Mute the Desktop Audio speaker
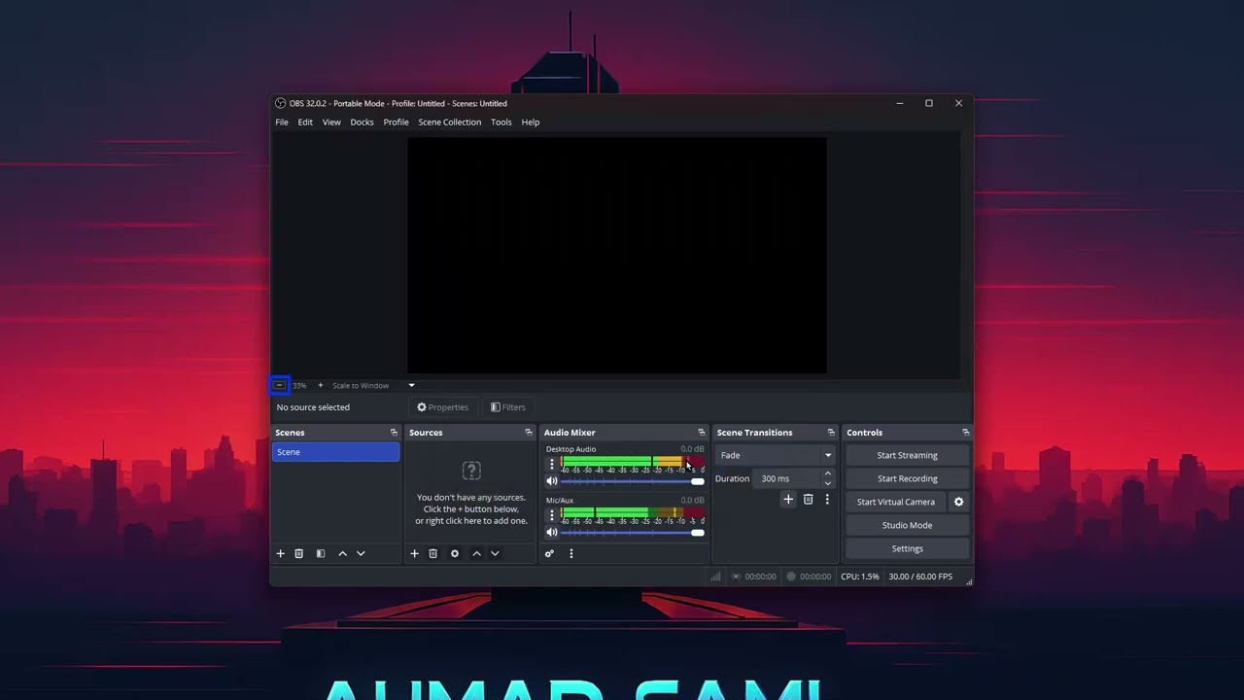 click(x=552, y=481)
